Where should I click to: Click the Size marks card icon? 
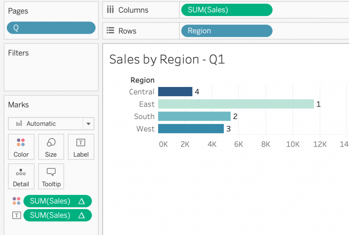pyautogui.click(x=51, y=143)
